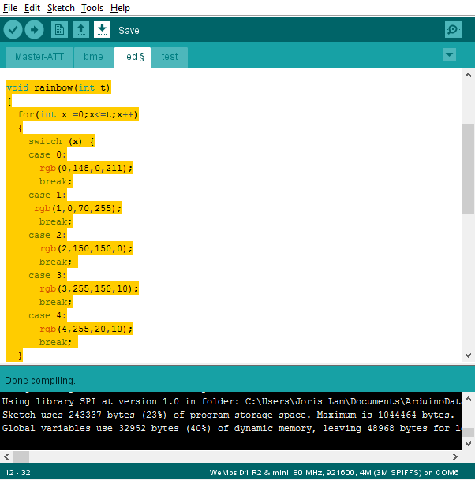Click the horizontal scrollbar thumb
The width and height of the screenshot is (475, 480).
click(x=21, y=456)
